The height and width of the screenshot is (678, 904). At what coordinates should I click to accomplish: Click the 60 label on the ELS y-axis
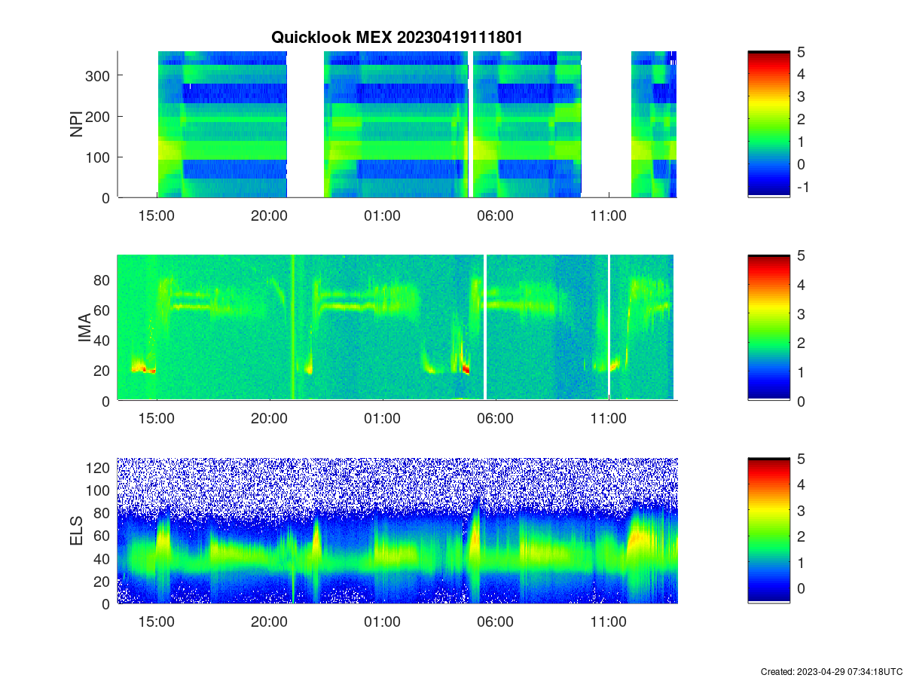click(103, 535)
